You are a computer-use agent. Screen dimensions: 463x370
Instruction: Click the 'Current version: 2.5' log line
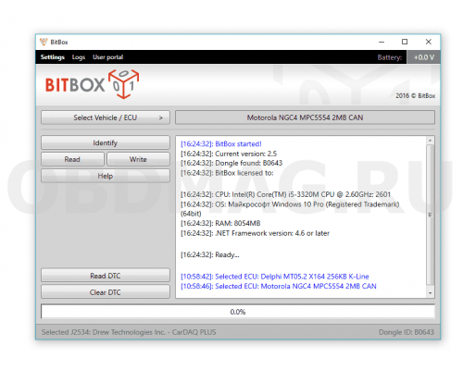point(229,154)
